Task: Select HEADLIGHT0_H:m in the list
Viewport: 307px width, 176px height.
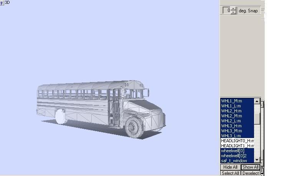Action: pos(237,141)
